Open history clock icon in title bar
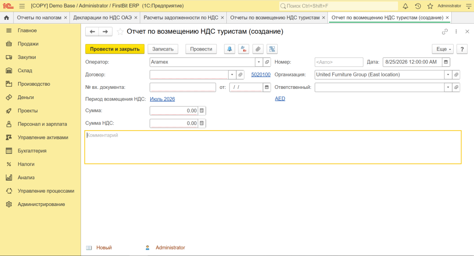This screenshot has width=474, height=256. 418,6
